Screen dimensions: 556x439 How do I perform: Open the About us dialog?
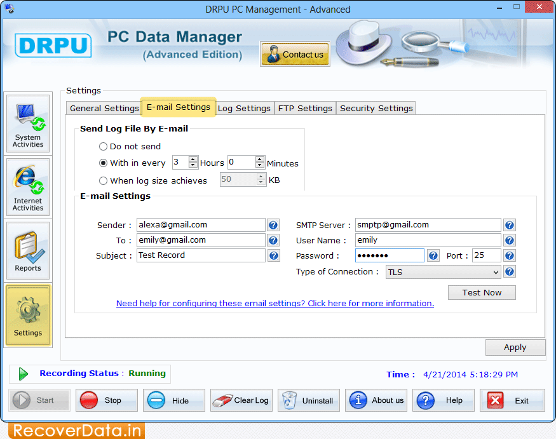pos(376,400)
